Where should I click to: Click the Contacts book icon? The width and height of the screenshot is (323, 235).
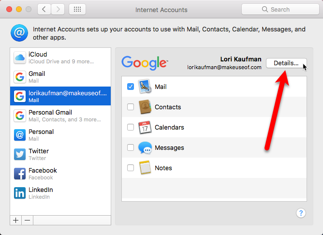point(145,107)
